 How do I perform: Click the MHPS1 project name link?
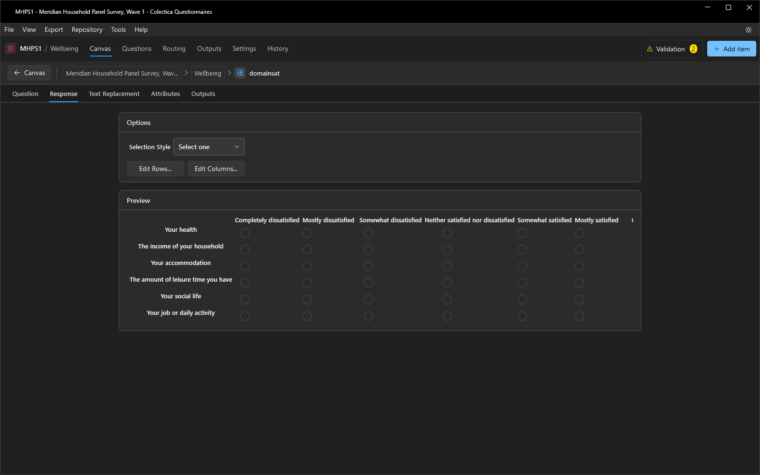point(31,48)
